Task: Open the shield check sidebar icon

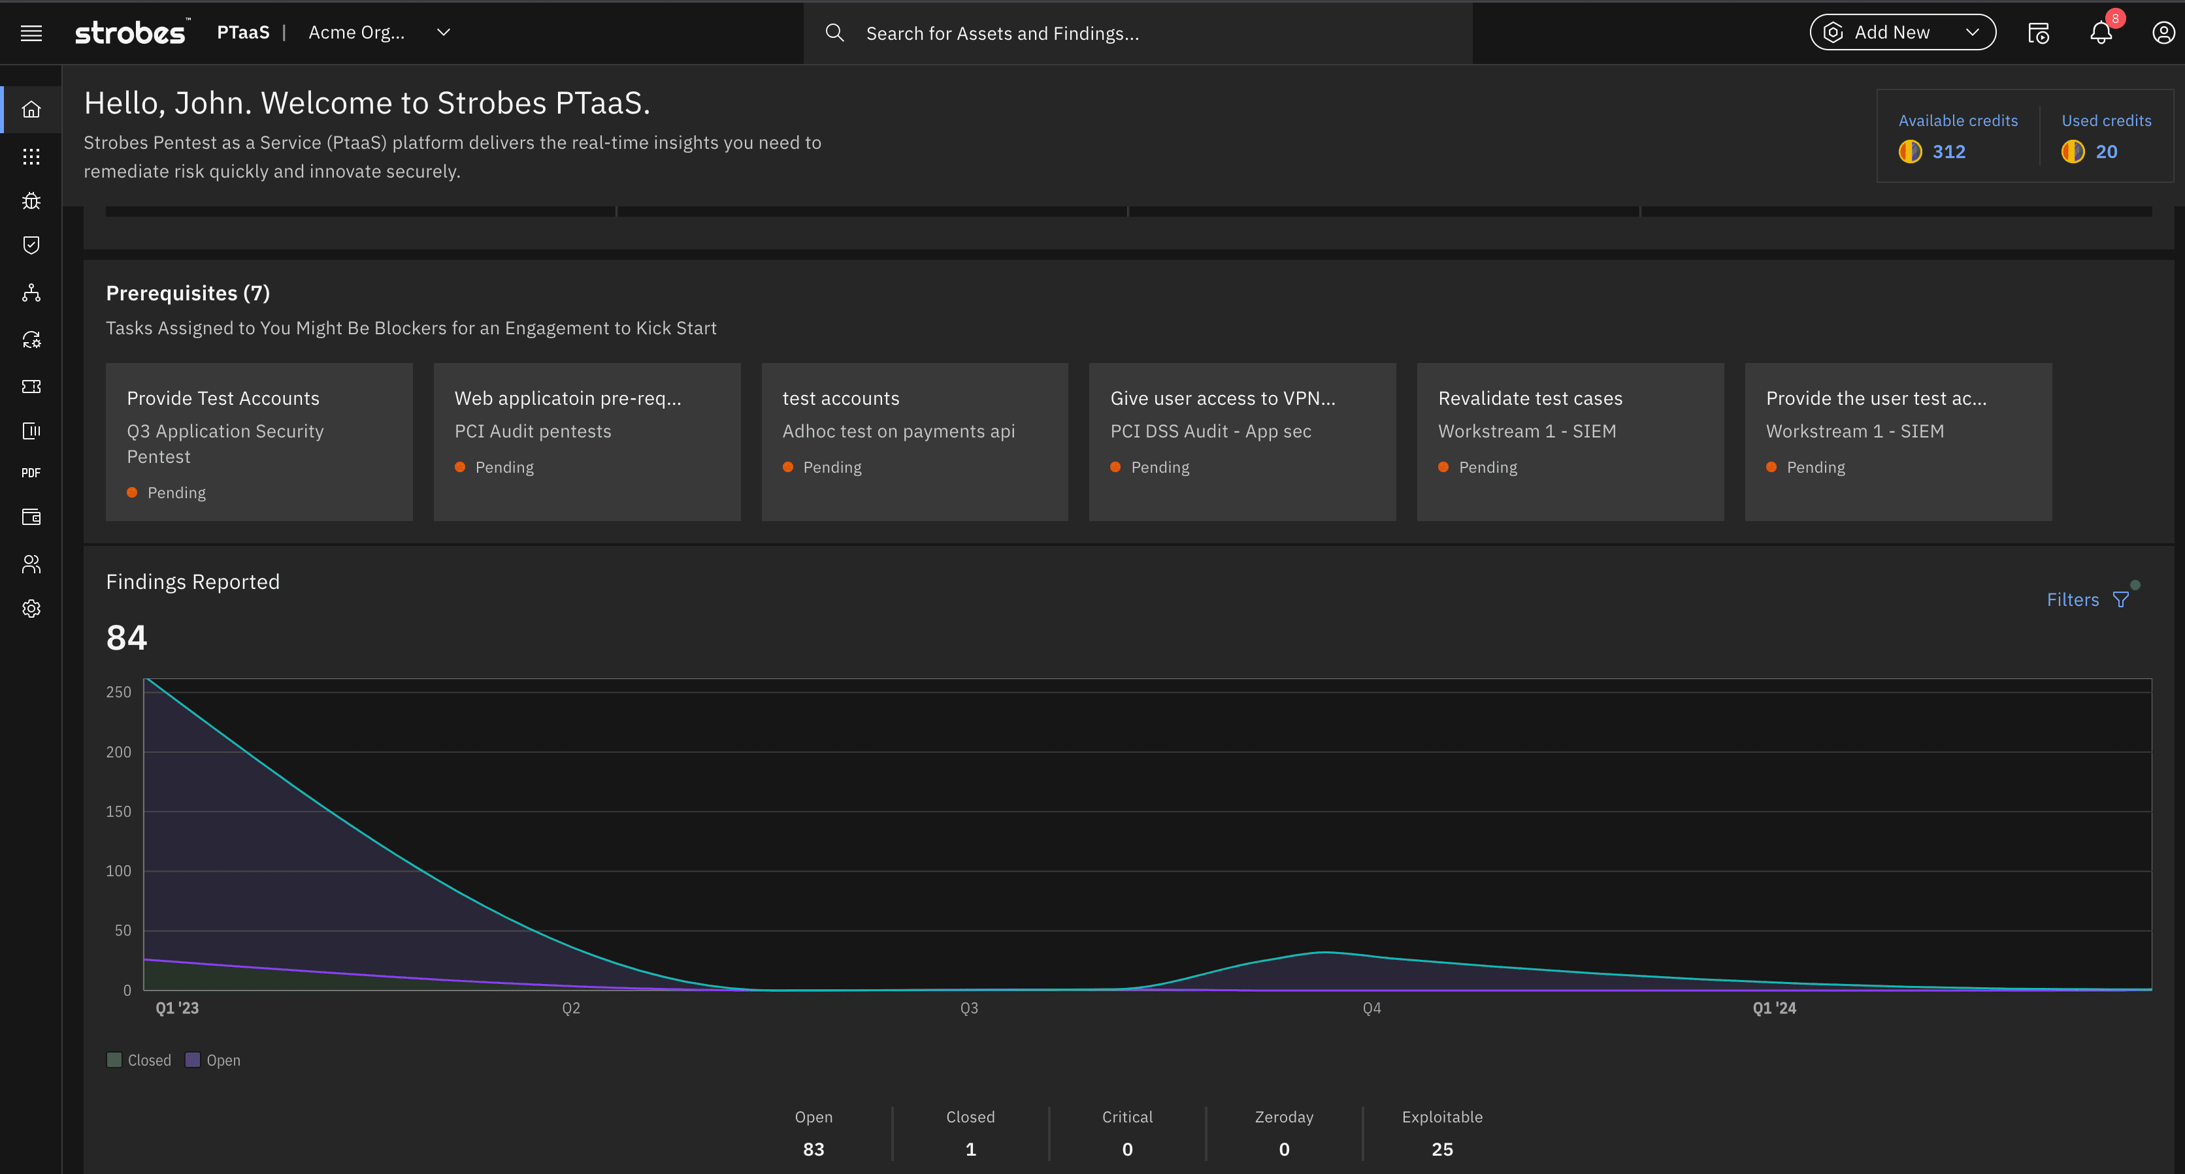Action: [31, 246]
